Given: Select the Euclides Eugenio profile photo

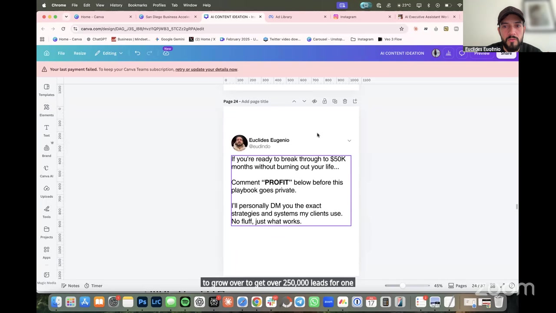Looking at the screenshot, I should 239,143.
